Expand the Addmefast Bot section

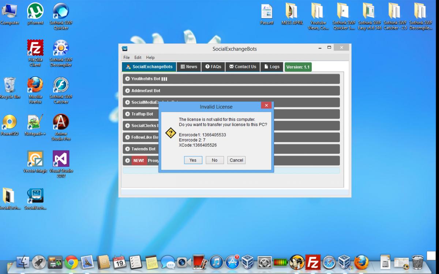(231, 91)
